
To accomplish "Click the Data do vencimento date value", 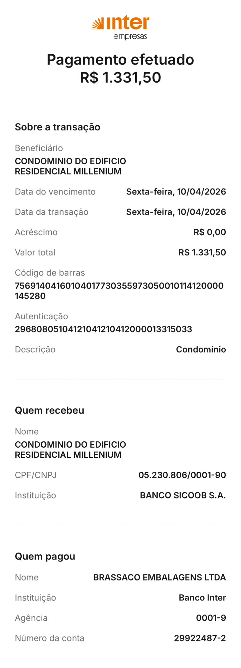I will [176, 192].
